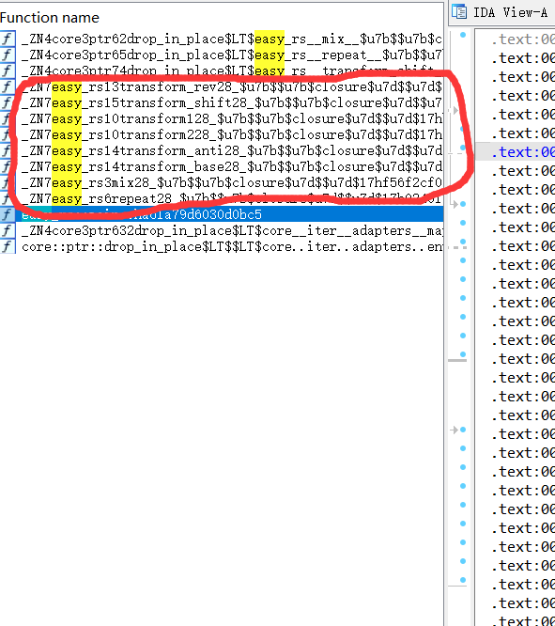
Task: Select the easy_rs14transform_anti28 function
Action: click(231, 151)
